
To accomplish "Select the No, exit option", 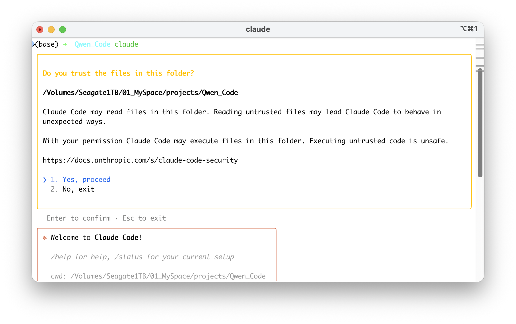I will point(78,189).
